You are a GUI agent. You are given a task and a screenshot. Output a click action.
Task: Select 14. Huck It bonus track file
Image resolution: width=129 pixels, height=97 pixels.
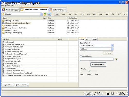click(x=18, y=73)
